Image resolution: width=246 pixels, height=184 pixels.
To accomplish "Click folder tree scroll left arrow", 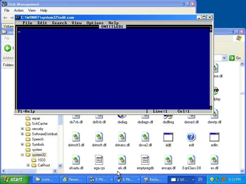I will tap(3, 171).
